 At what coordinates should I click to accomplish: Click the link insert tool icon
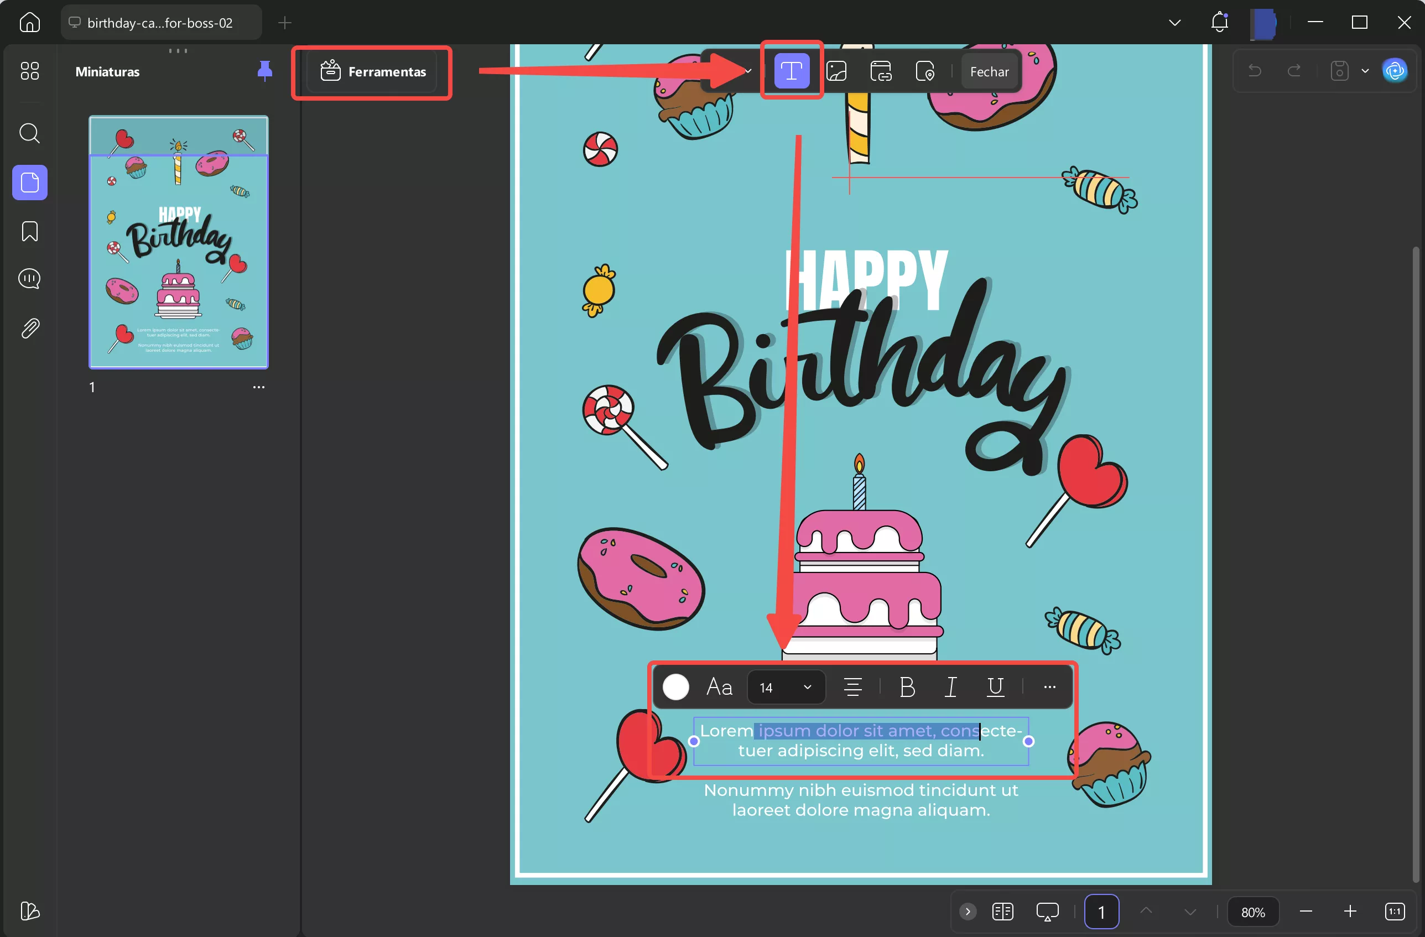click(880, 71)
